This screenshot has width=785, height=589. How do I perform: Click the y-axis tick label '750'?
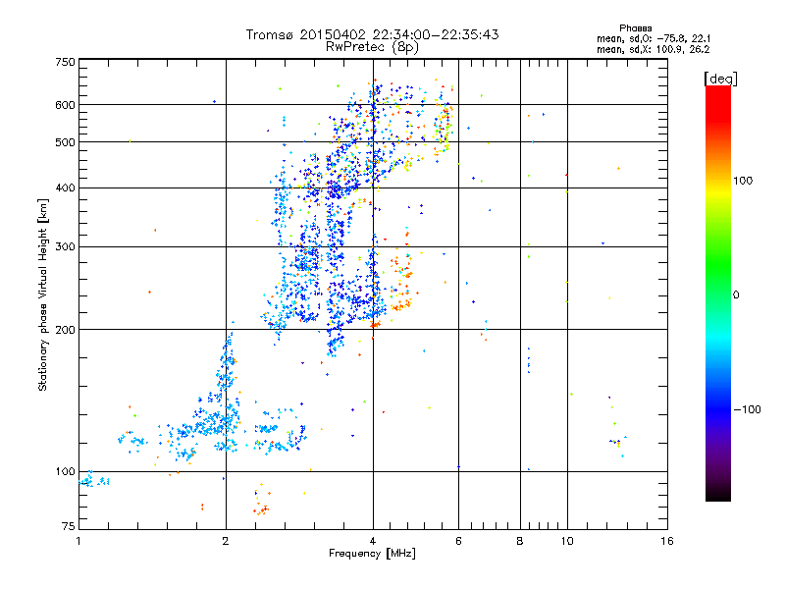65,62
